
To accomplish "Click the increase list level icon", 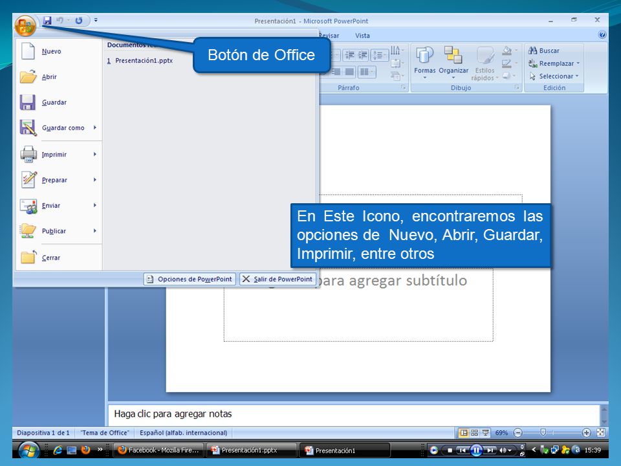I will (x=362, y=55).
